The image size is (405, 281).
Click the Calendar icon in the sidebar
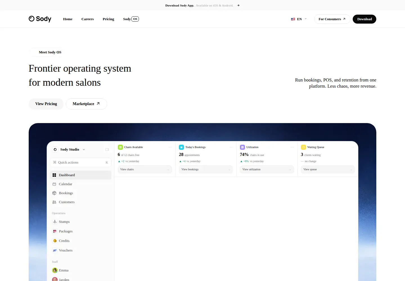(x=54, y=184)
